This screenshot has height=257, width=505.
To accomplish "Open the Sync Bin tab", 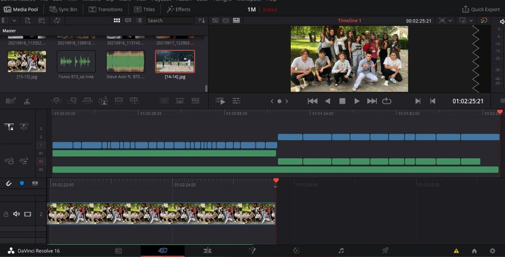I will click(63, 9).
